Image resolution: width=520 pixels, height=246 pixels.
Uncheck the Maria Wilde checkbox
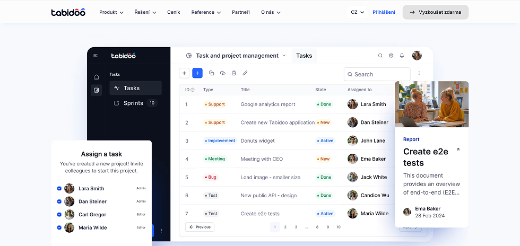[x=59, y=227]
